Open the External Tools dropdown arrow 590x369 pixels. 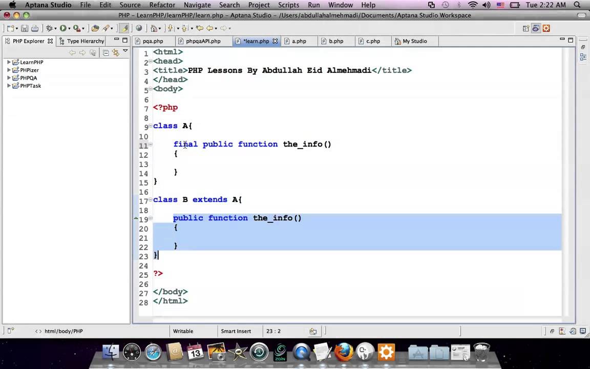(83, 29)
